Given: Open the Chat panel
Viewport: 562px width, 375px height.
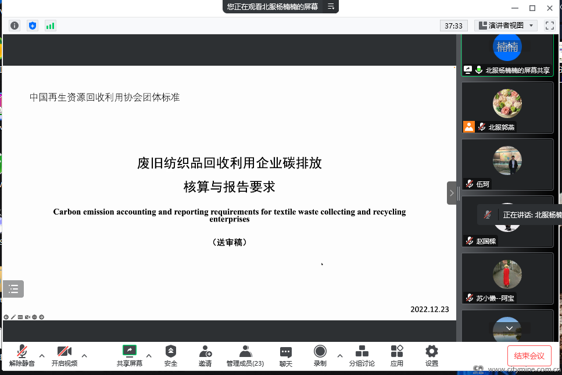Looking at the screenshot, I should click(285, 356).
